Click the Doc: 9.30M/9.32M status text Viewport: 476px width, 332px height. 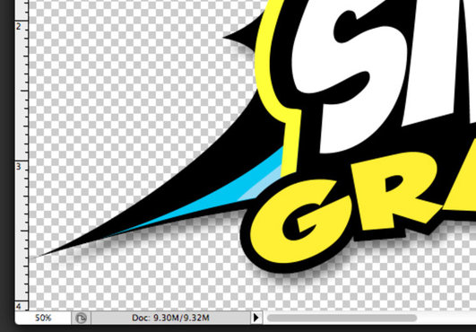point(170,318)
